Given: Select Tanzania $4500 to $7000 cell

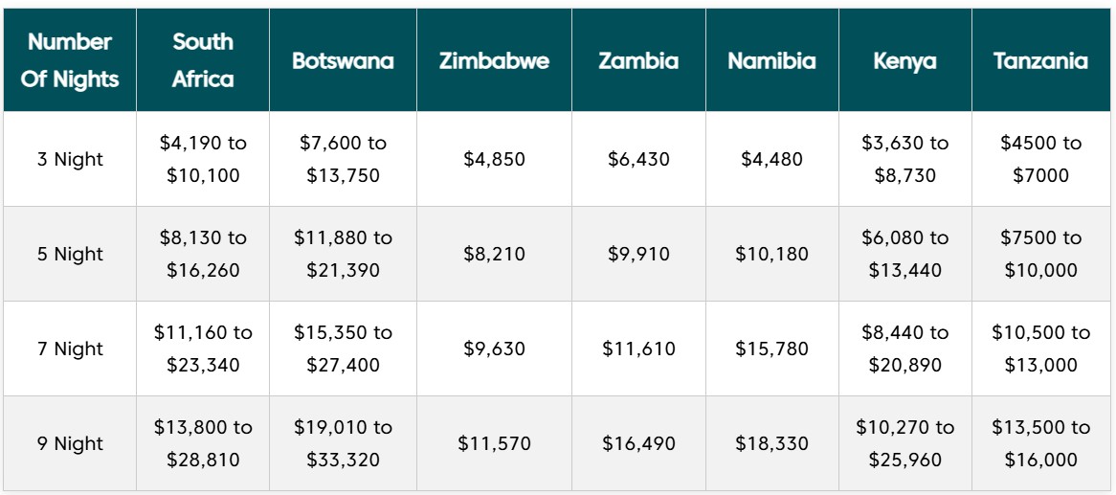Looking at the screenshot, I should tap(1041, 159).
